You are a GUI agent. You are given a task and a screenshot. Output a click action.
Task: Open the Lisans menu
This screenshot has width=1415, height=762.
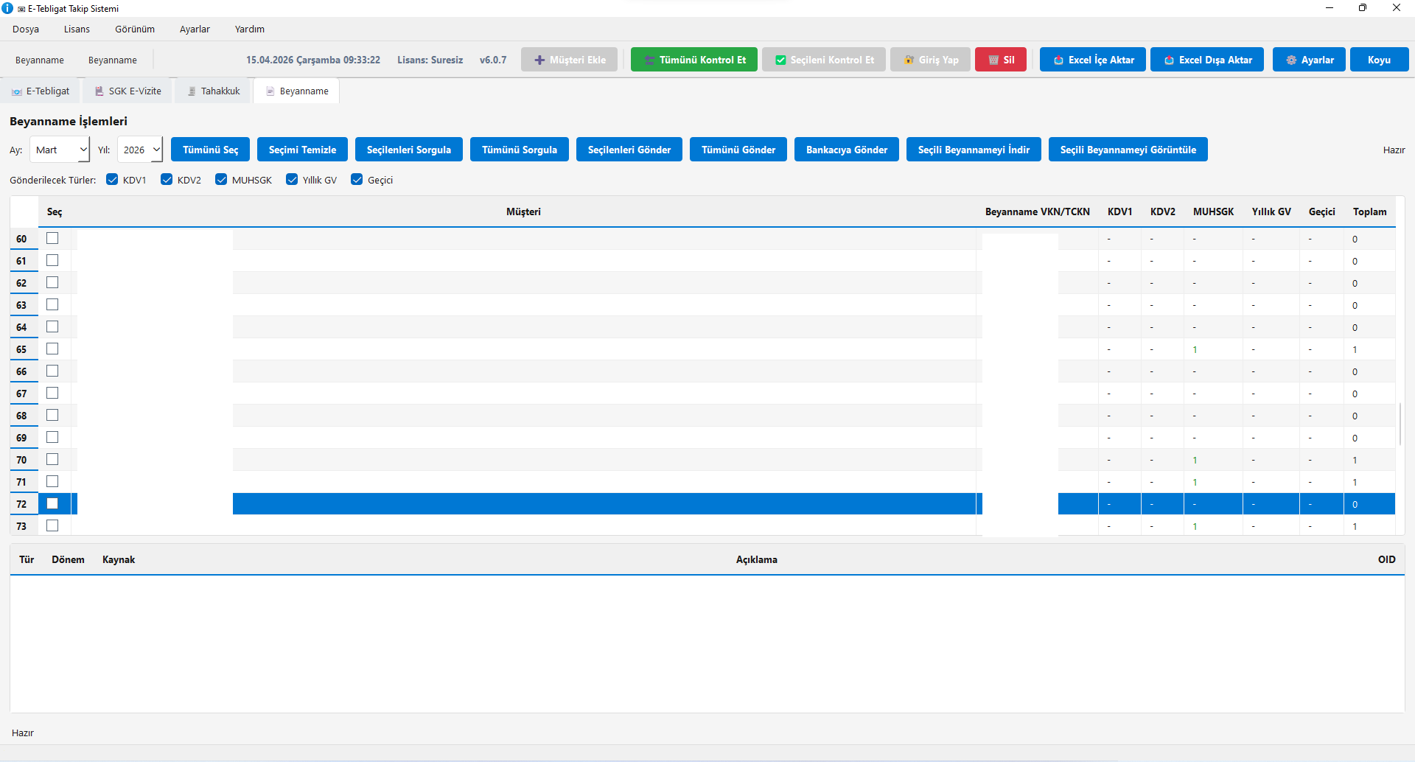point(77,29)
